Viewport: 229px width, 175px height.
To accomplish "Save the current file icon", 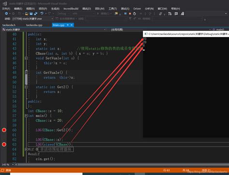I will tap(31, 13).
